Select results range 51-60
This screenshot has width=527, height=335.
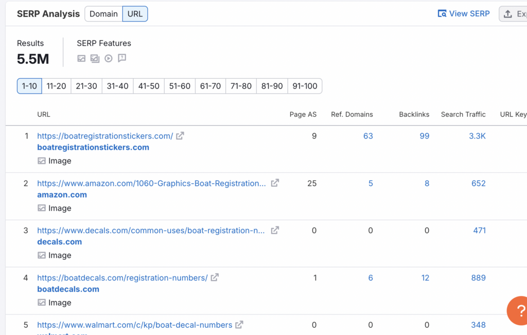click(x=180, y=86)
